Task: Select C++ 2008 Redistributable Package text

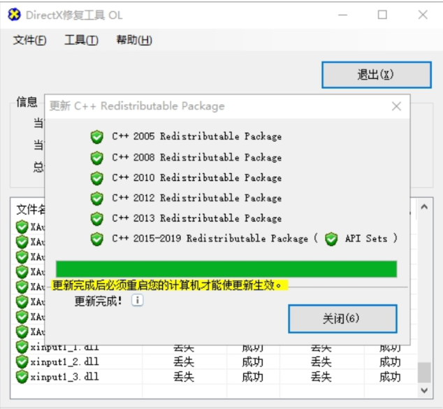Action: click(x=196, y=157)
